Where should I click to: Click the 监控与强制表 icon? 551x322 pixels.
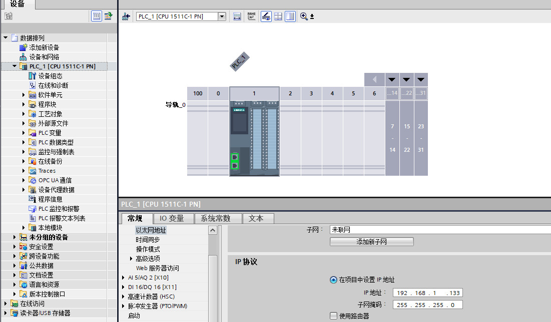(33, 152)
